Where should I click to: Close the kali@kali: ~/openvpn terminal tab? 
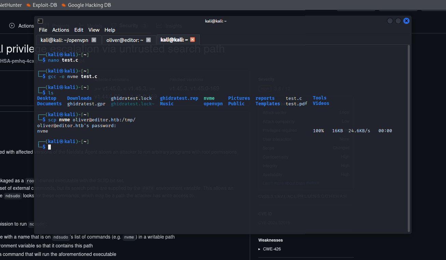pyautogui.click(x=94, y=40)
